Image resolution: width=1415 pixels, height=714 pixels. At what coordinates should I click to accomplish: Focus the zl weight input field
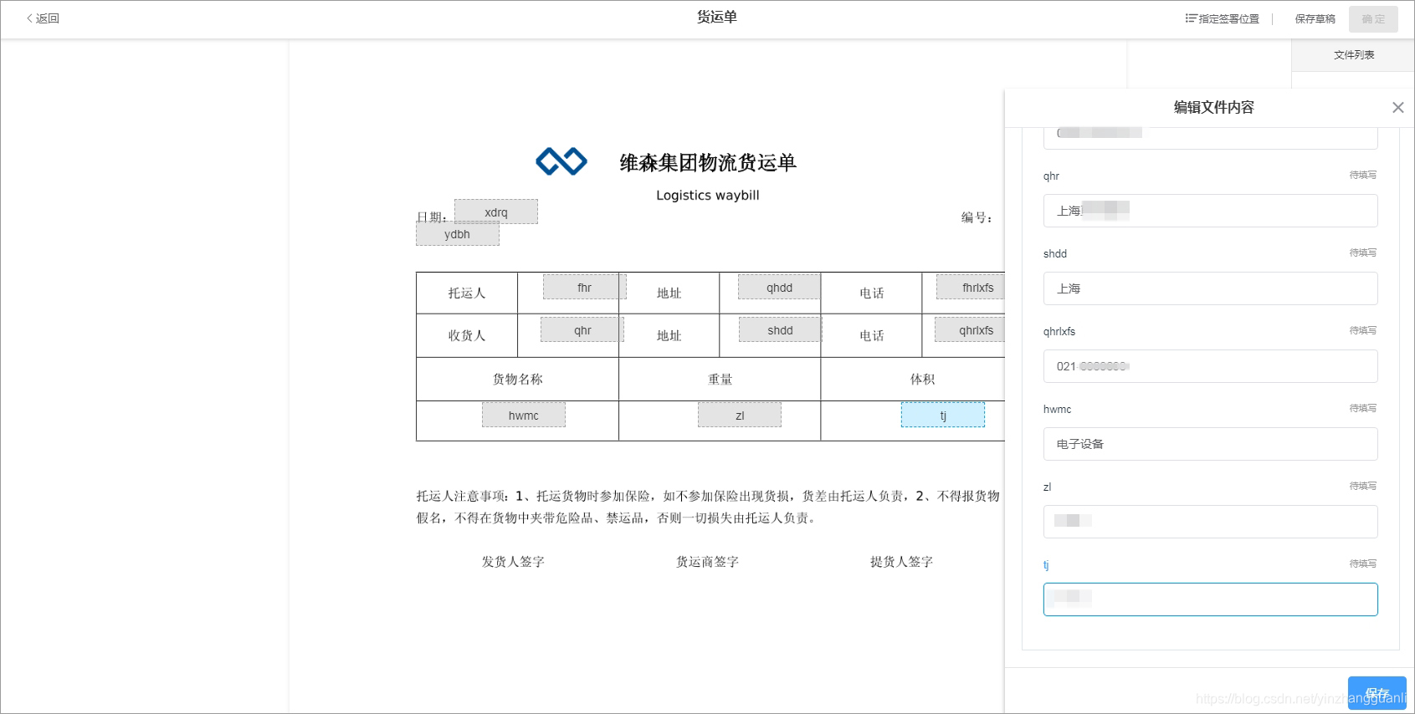coord(1210,522)
